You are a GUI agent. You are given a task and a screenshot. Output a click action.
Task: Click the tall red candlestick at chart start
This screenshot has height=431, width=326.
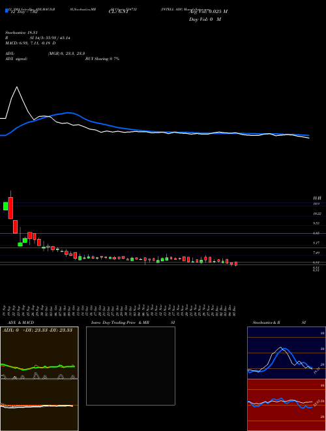pyautogui.click(x=10, y=208)
